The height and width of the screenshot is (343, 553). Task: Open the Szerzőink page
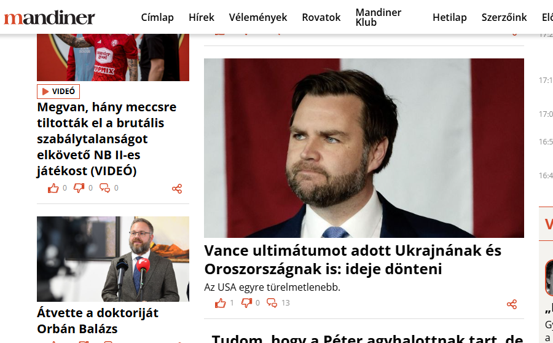(x=504, y=17)
